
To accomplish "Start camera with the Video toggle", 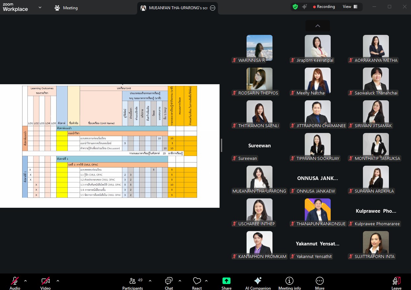I will pyautogui.click(x=45, y=281).
